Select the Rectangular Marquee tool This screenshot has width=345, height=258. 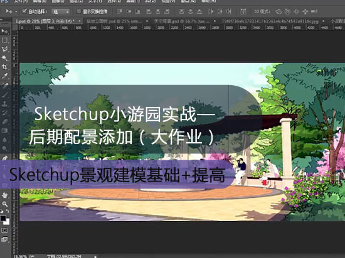coord(4,40)
